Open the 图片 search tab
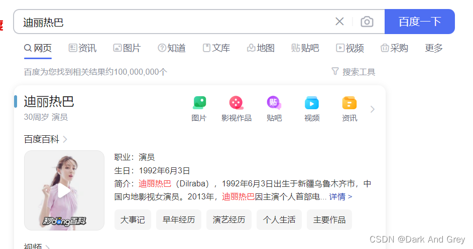473x249 pixels. (127, 48)
